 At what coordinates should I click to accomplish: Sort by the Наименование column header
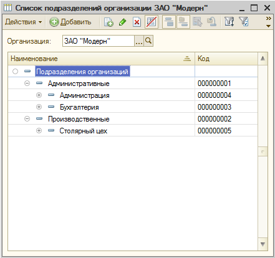coord(101,59)
